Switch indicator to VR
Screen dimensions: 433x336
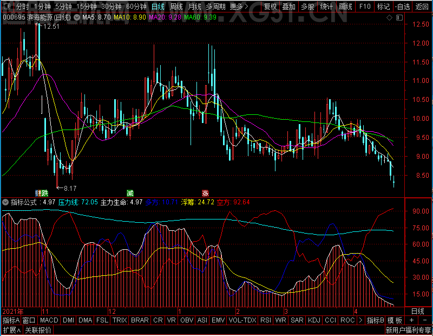172,320
